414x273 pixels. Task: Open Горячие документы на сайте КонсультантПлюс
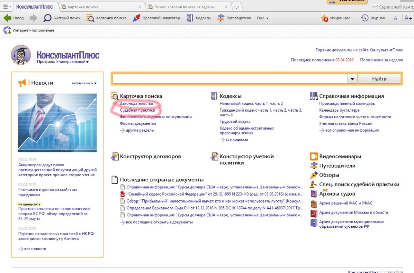[359, 50]
